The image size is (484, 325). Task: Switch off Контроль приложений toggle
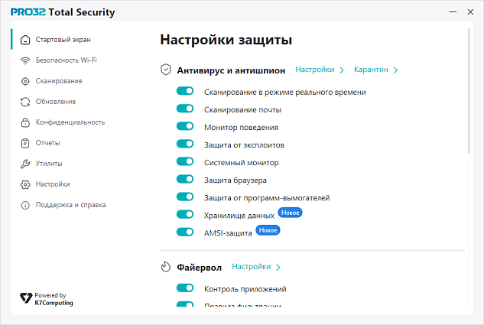[x=185, y=288]
